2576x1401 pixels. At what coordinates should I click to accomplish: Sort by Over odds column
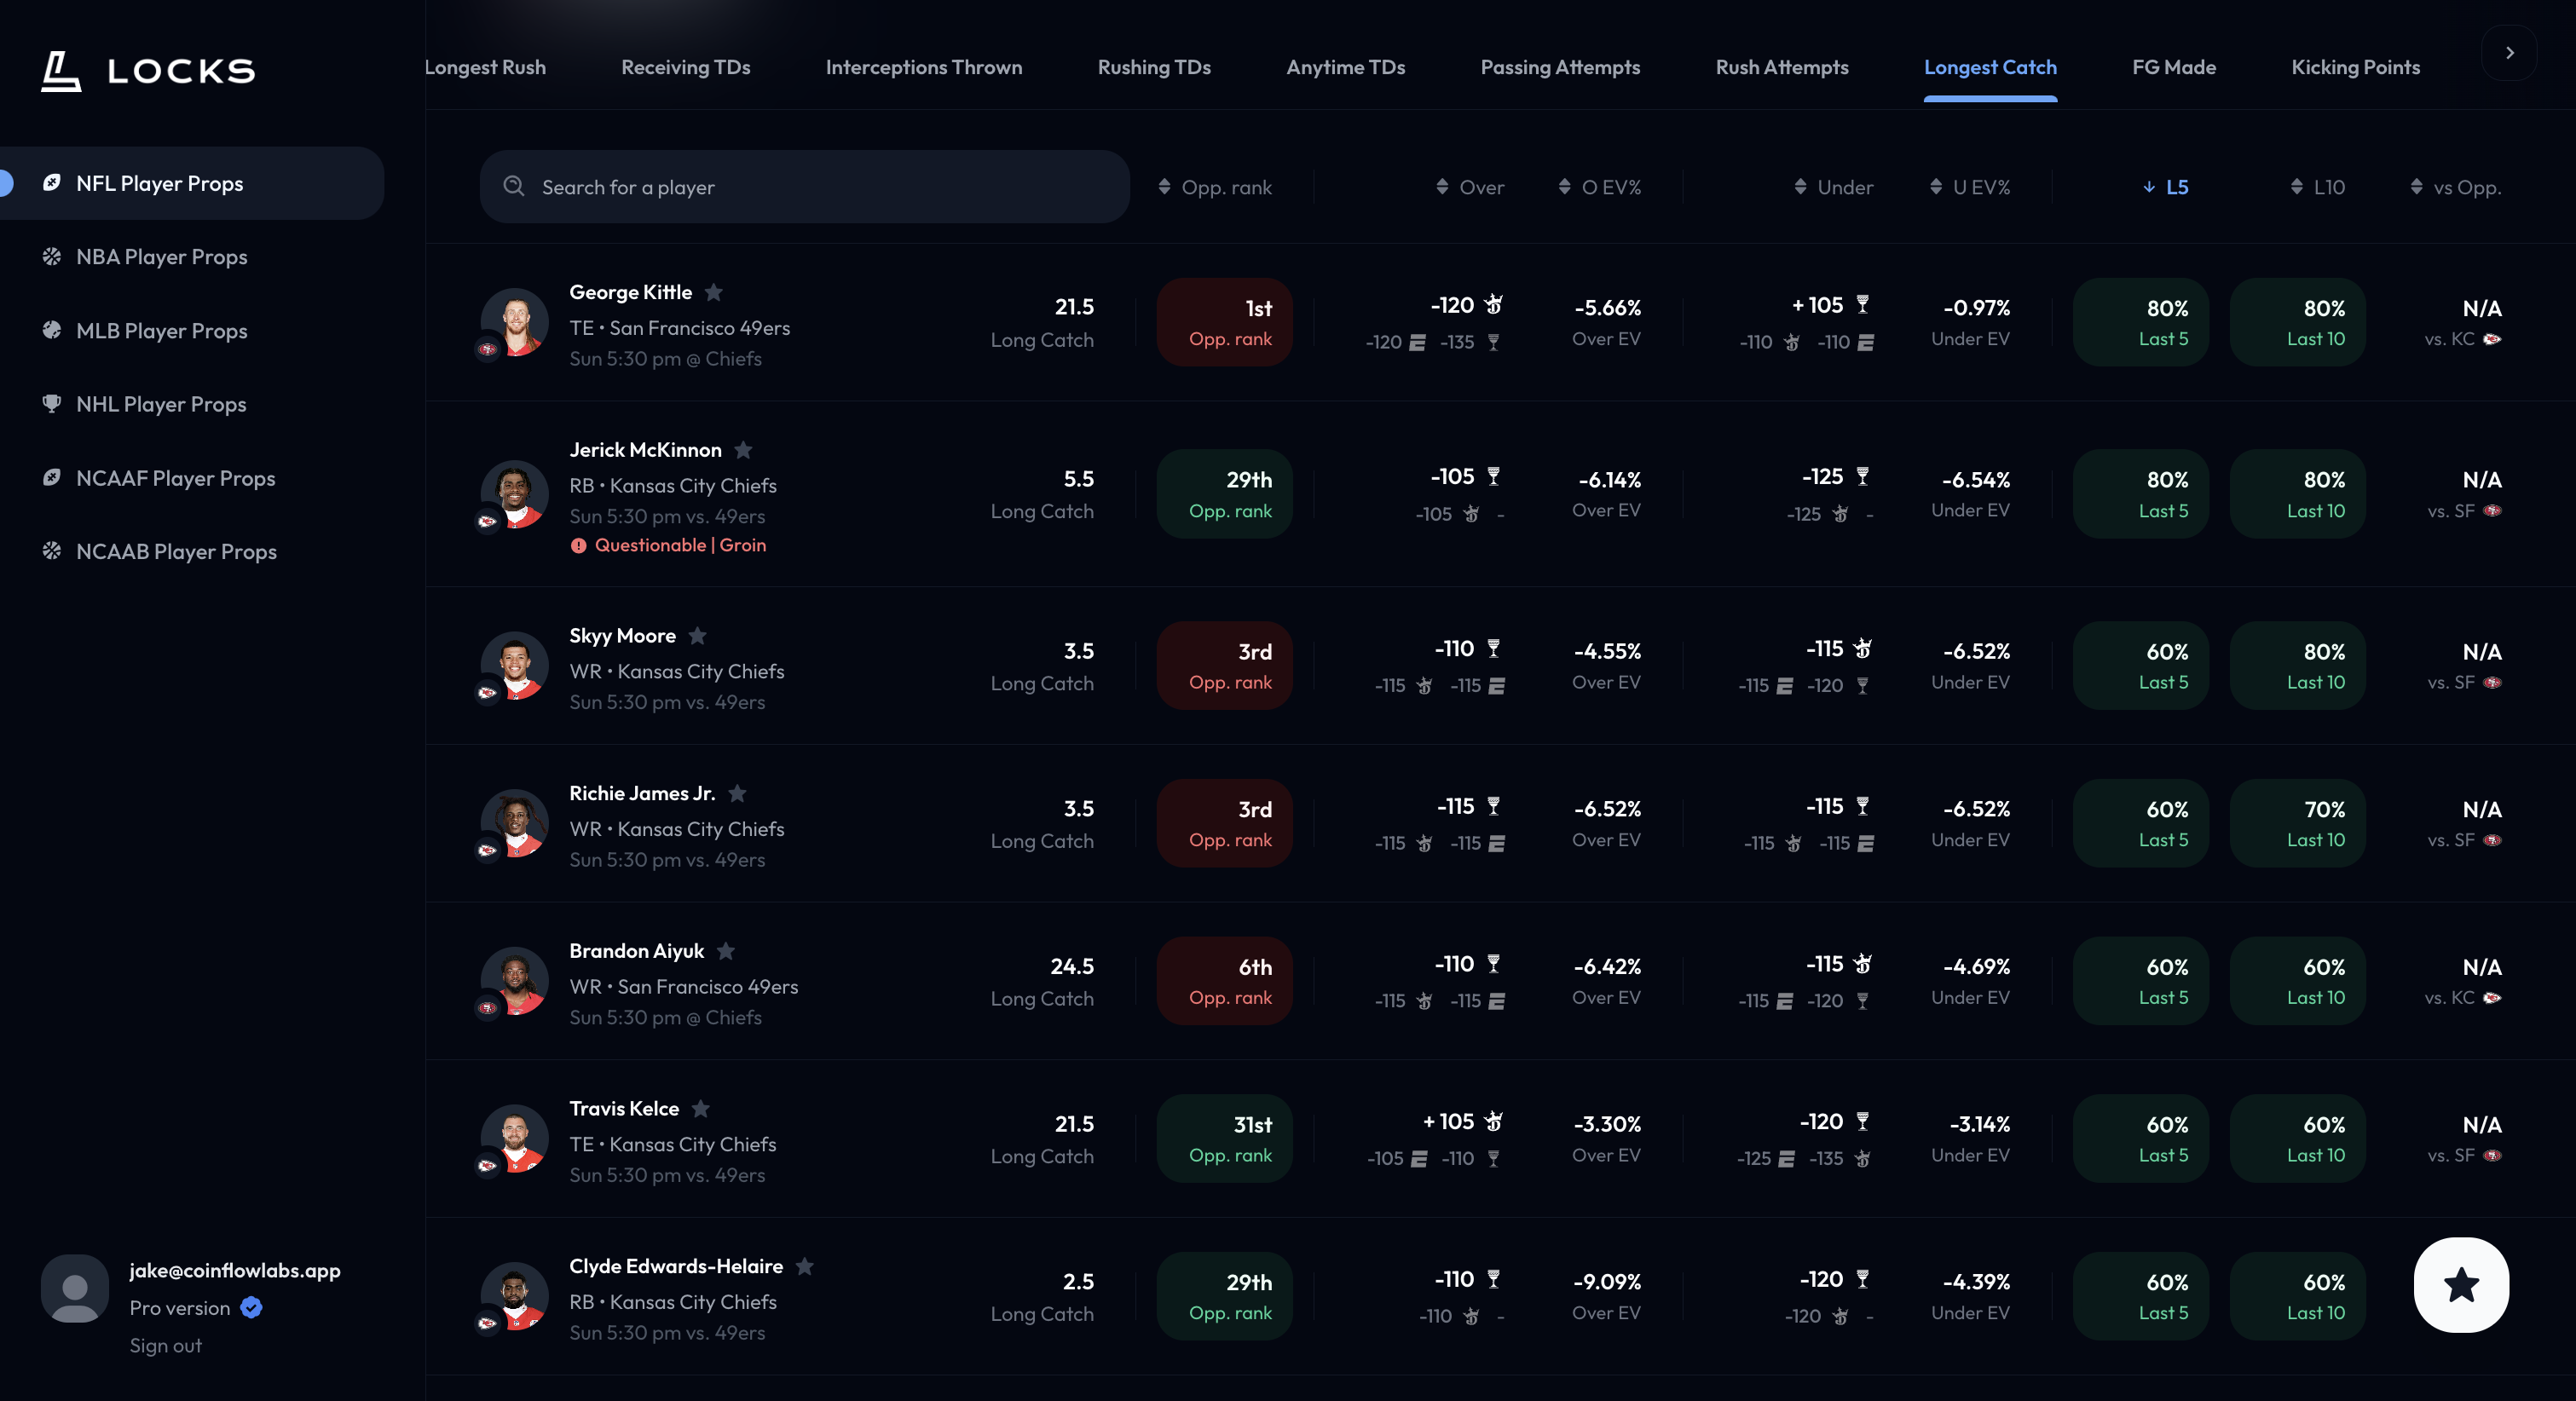click(1470, 187)
